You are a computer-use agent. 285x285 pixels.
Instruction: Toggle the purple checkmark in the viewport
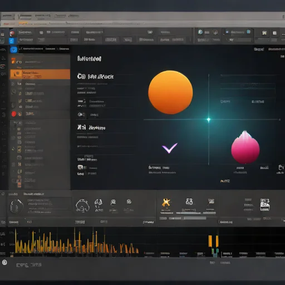pyautogui.click(x=170, y=148)
